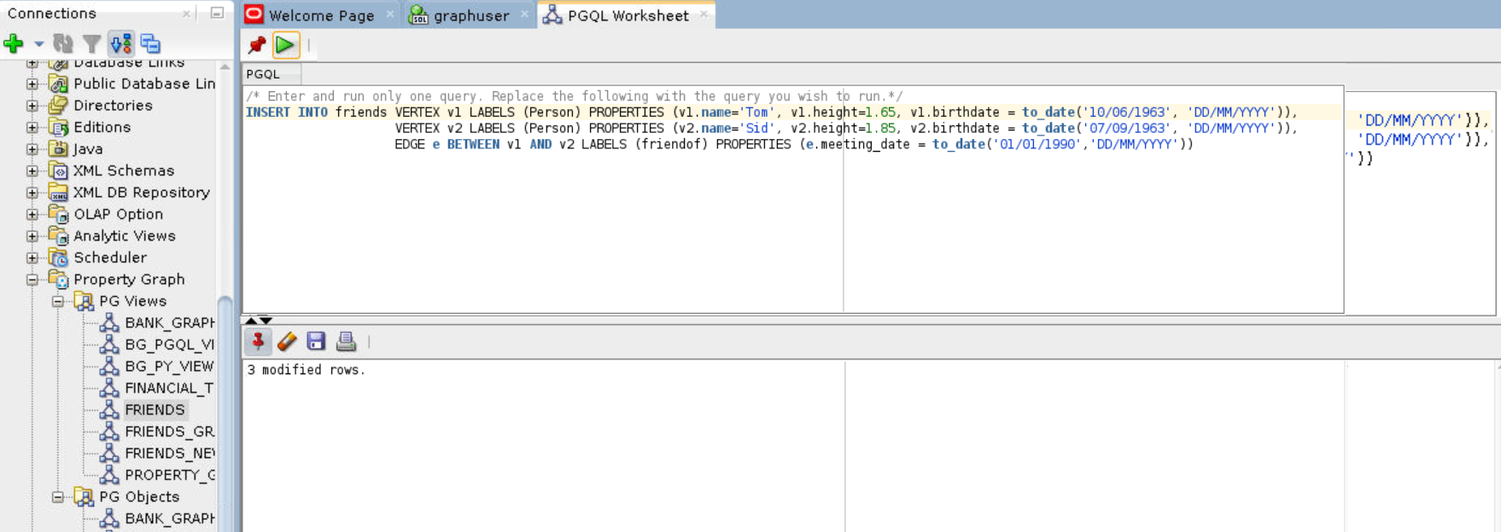
Task: Expand the OLAP Option node
Action: pos(32,214)
